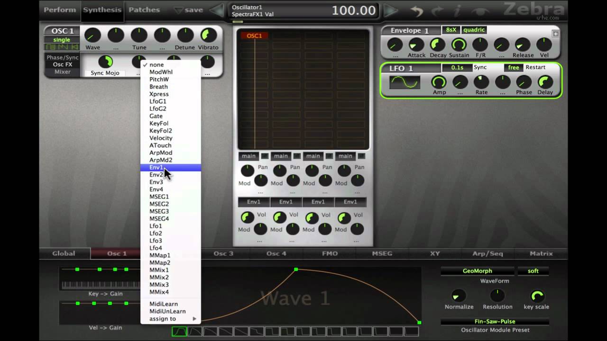Choose MidiLearn from the menu
Viewport: 607px width, 341px height.
click(171, 304)
